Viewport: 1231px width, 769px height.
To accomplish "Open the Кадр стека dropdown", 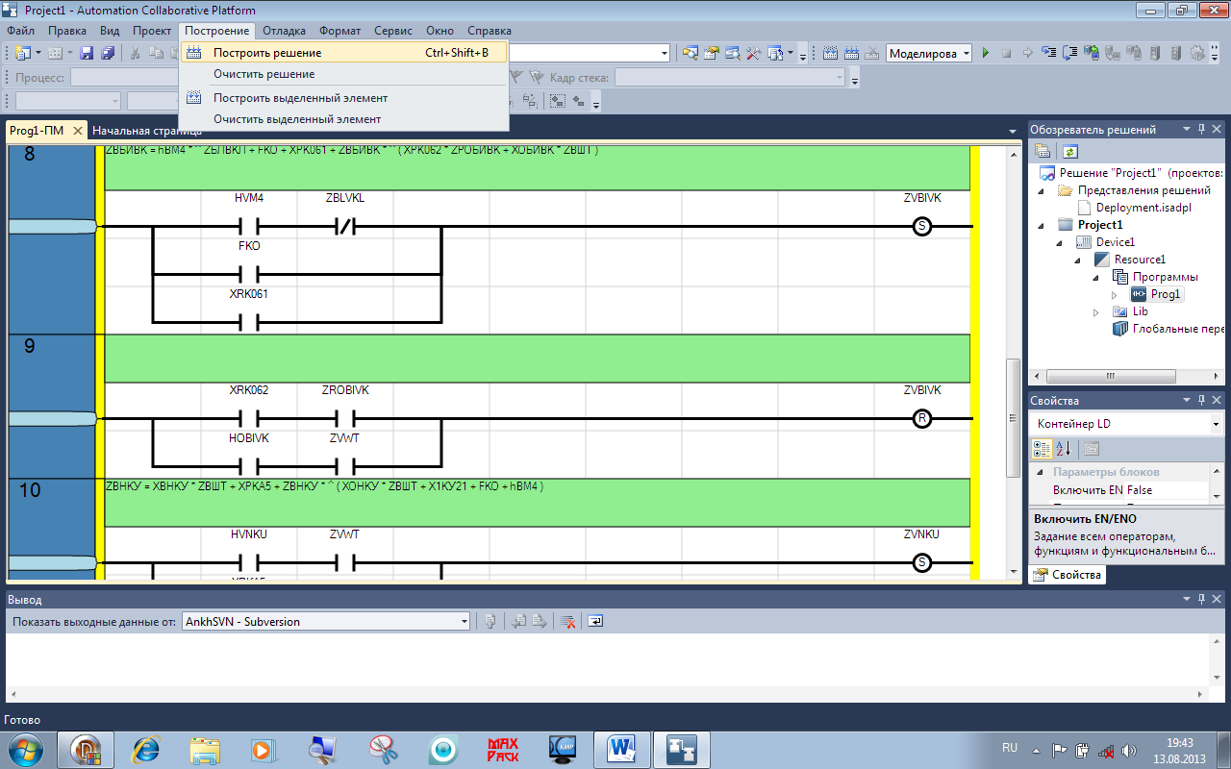I will point(840,78).
